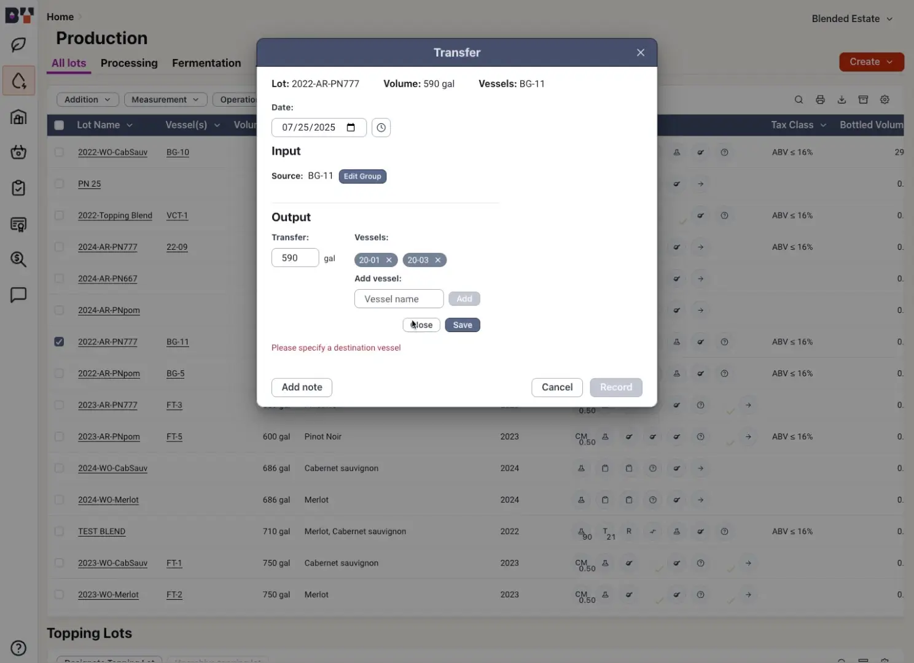Viewport: 914px width, 663px height.
Task: Click the Cancel button
Action: pyautogui.click(x=557, y=387)
